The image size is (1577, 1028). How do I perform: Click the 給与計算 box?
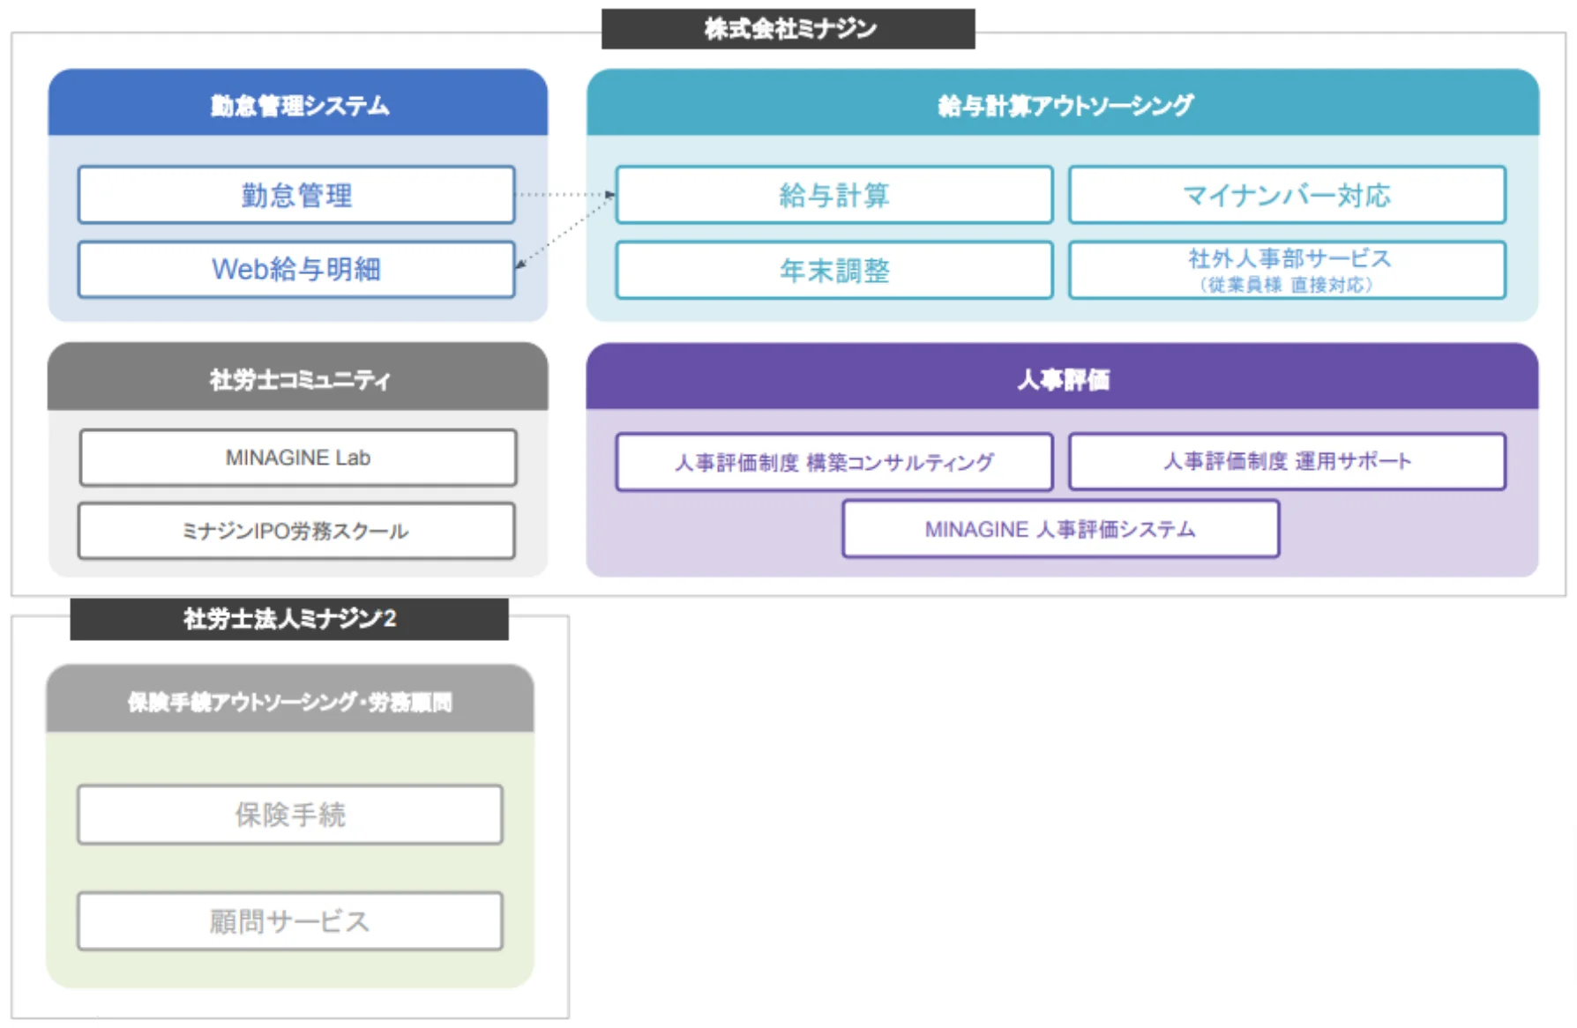pos(834,195)
